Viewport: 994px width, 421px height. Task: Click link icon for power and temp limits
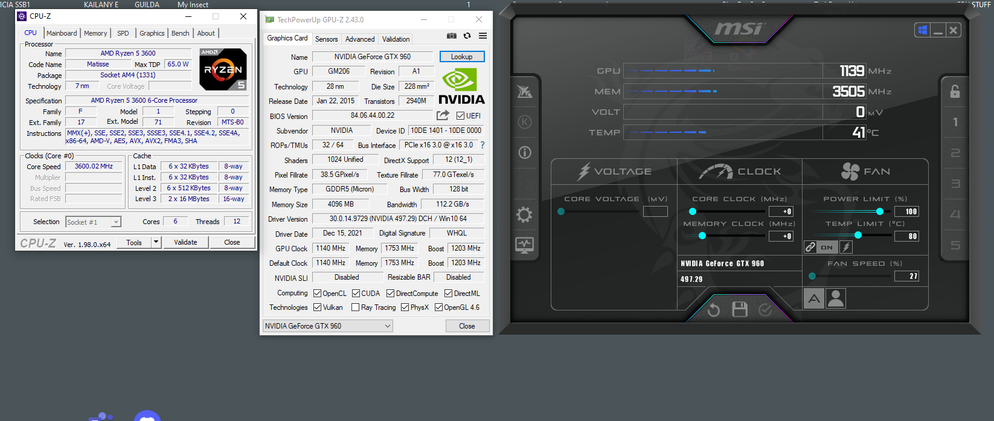point(810,247)
